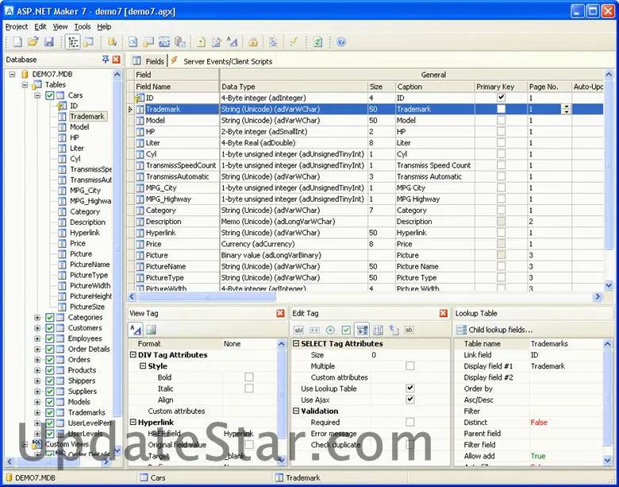Image resolution: width=619 pixels, height=487 pixels.
Task: Click Child lookup fields... button
Action: coord(494,330)
